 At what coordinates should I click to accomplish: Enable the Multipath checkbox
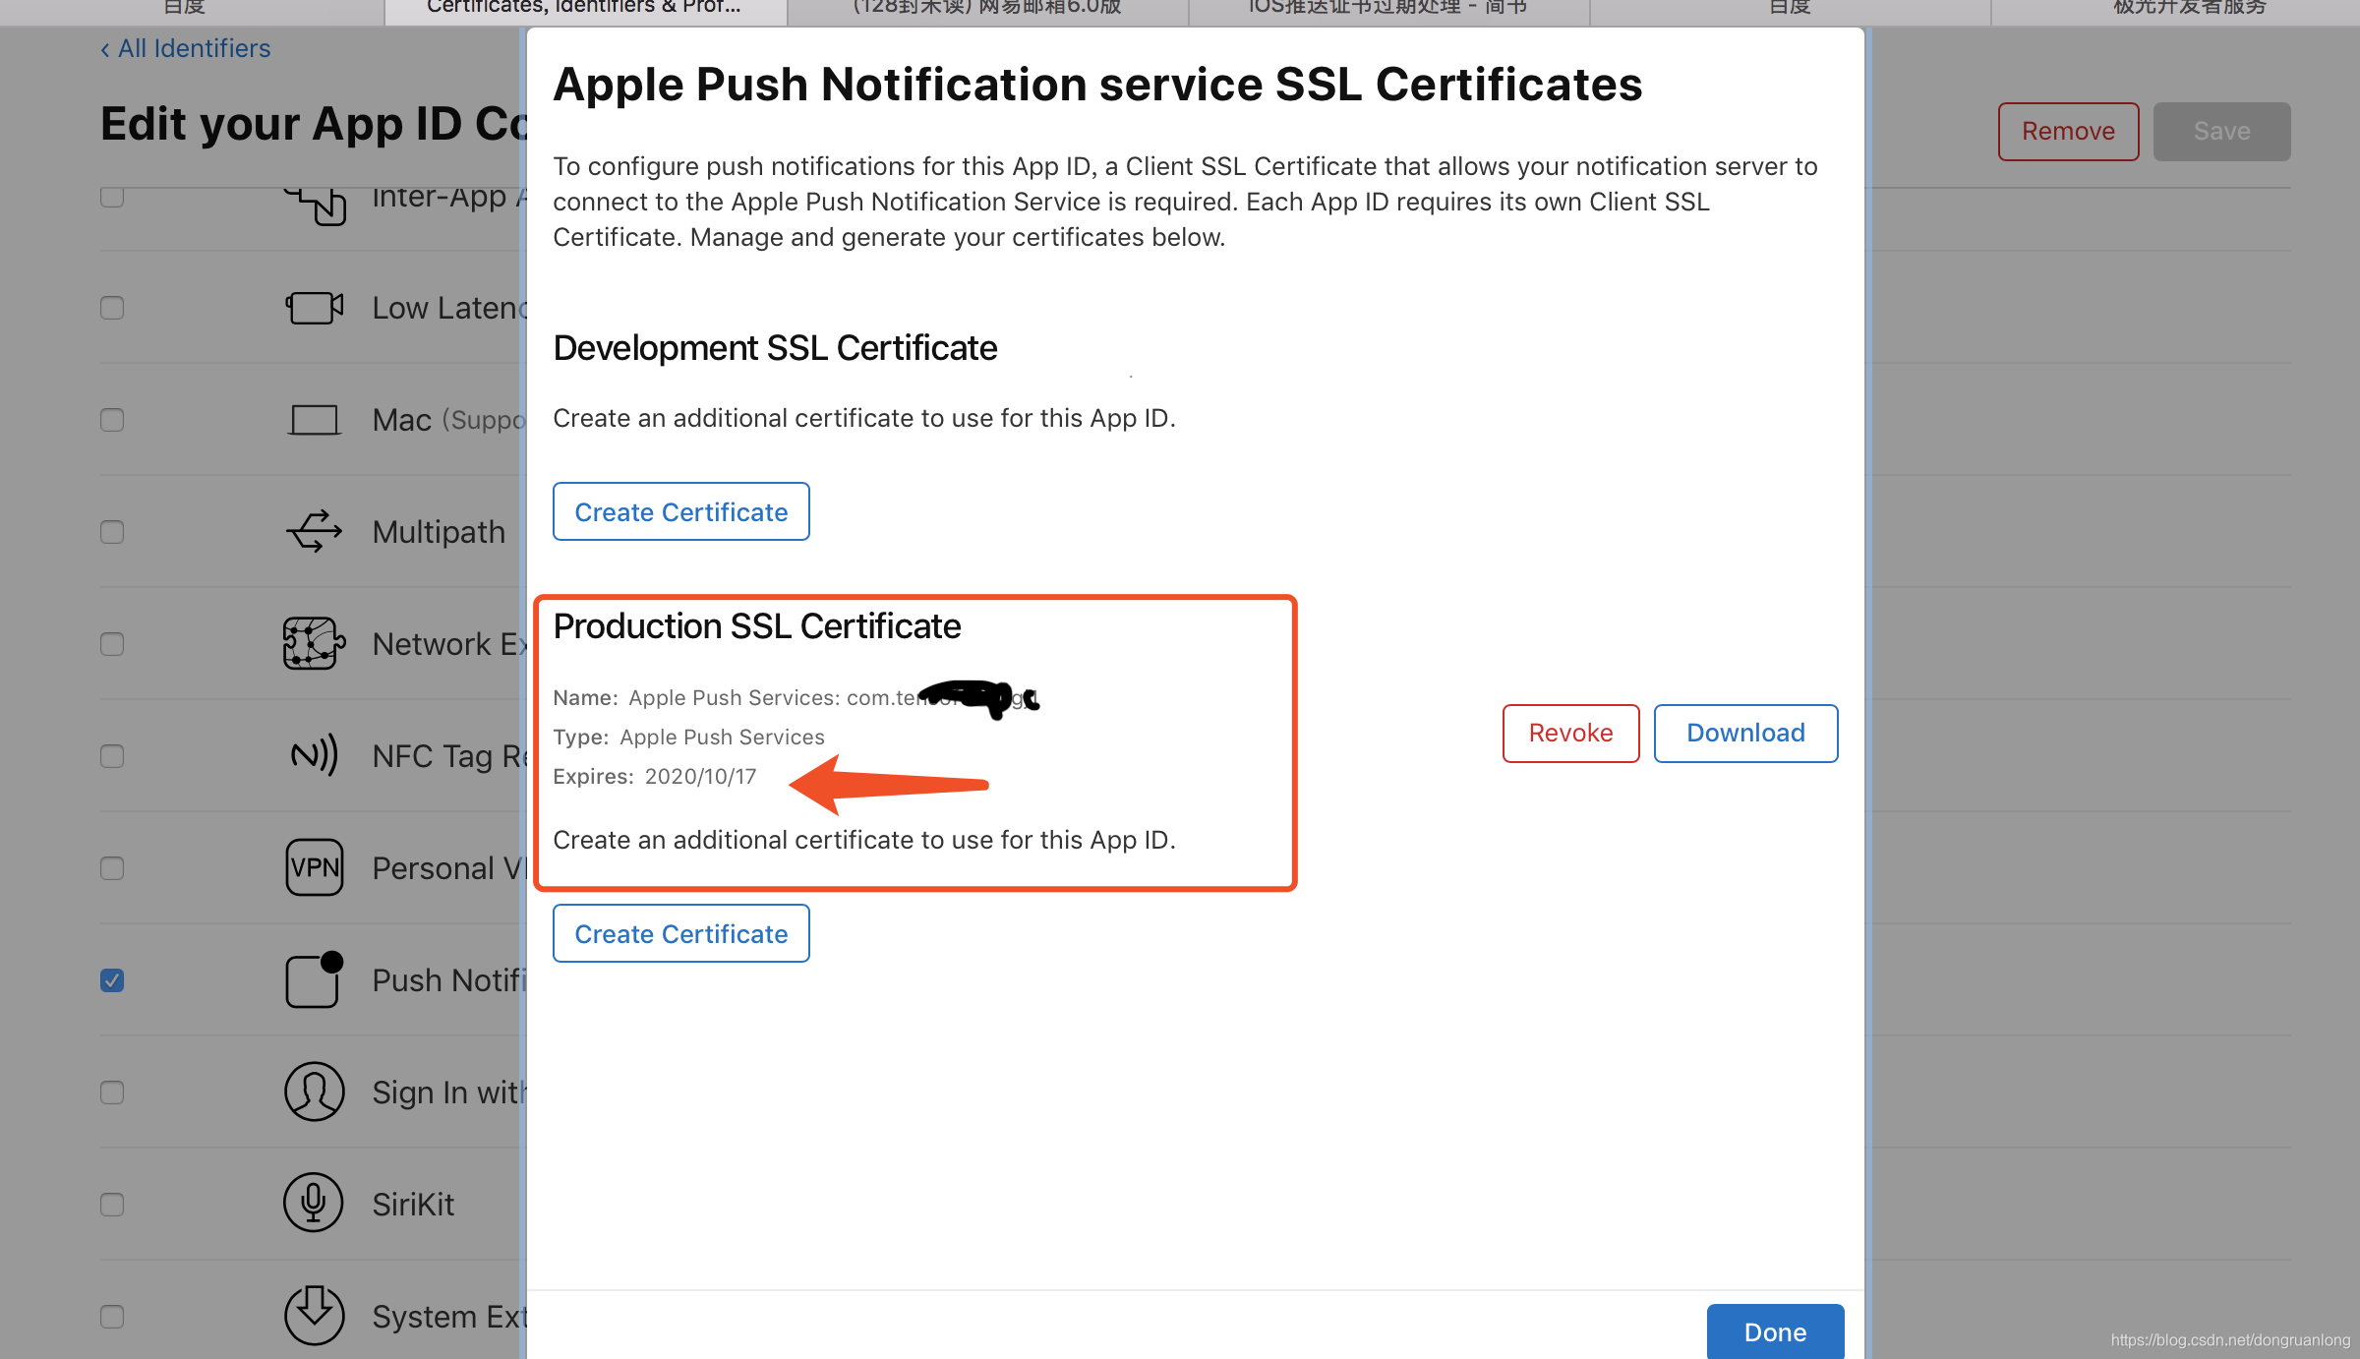112,532
